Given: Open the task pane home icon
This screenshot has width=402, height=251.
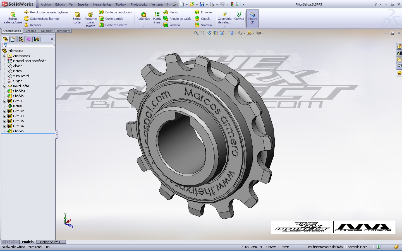Looking at the screenshot, I should (x=399, y=47).
